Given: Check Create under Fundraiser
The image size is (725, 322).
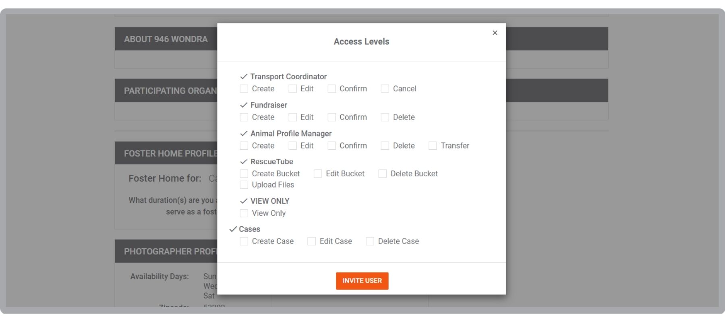Looking at the screenshot, I should pyautogui.click(x=244, y=117).
